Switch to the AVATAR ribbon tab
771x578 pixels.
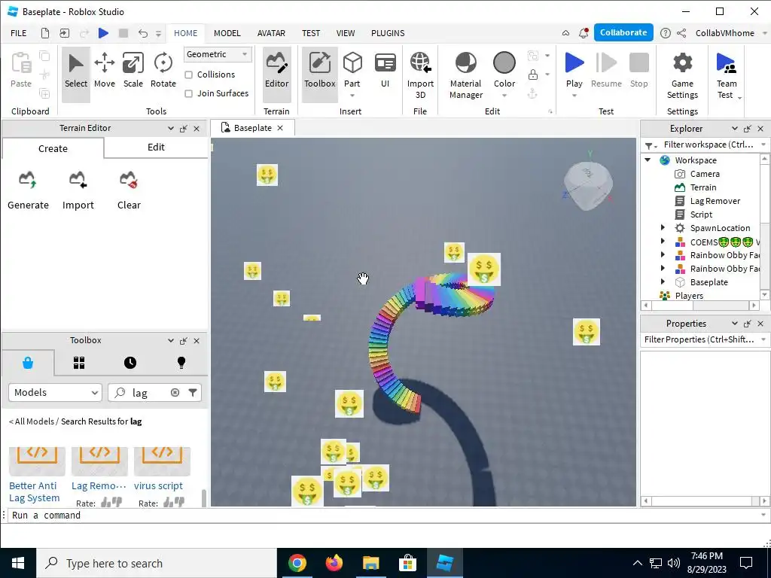pos(271,33)
